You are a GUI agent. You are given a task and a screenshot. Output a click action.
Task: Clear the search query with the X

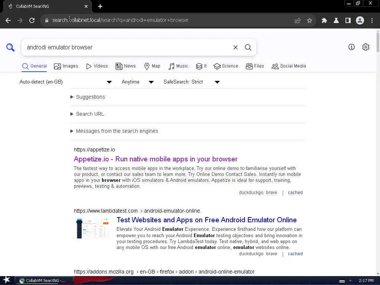pos(235,47)
